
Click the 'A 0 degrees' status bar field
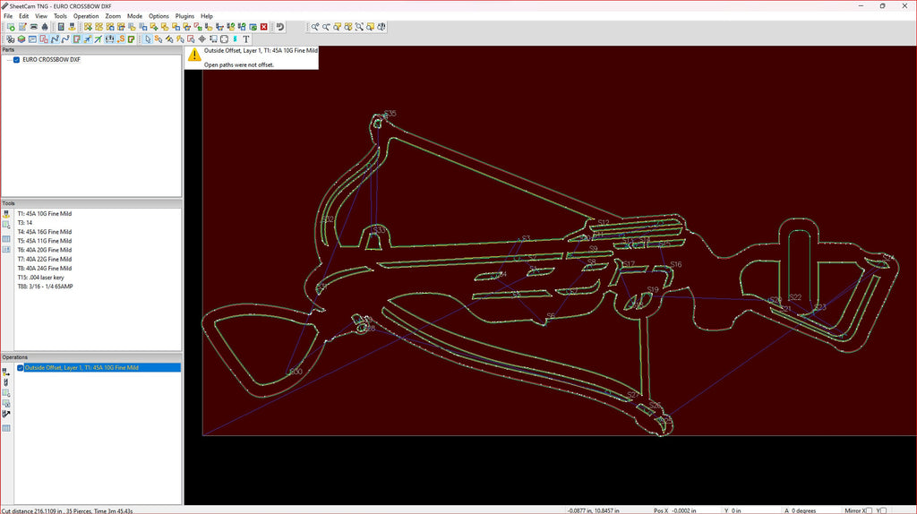[800, 510]
